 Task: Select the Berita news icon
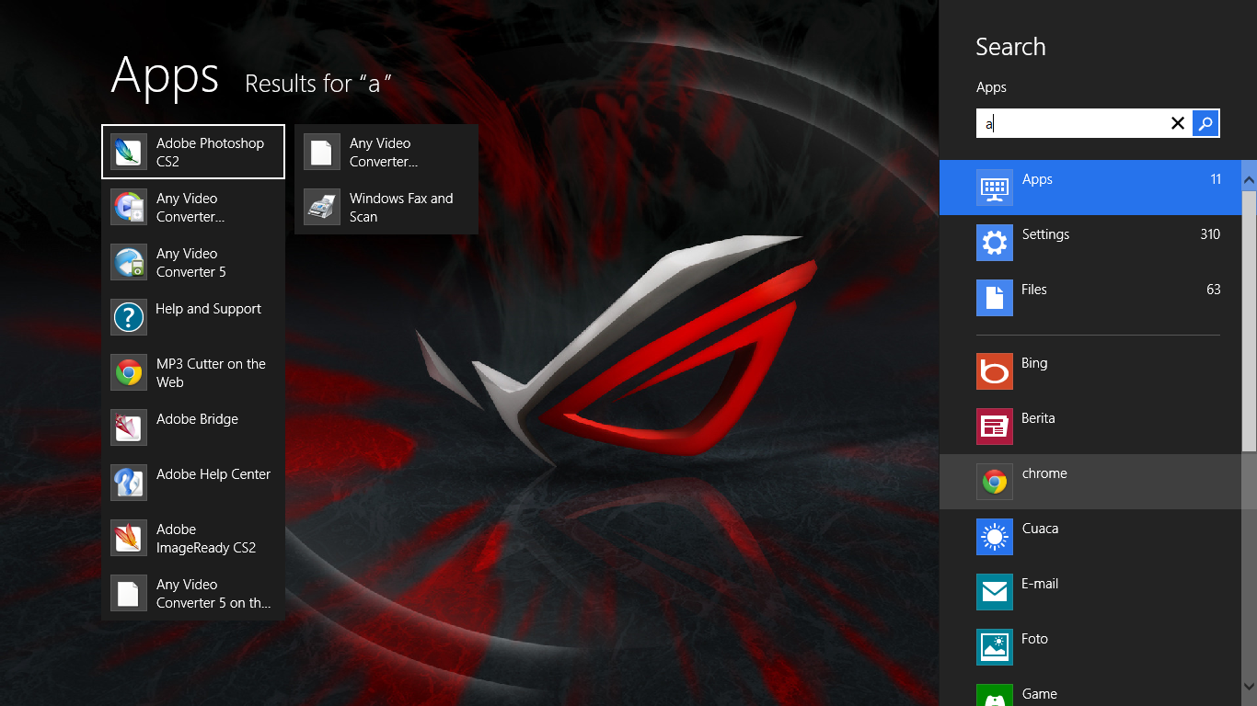tap(995, 427)
